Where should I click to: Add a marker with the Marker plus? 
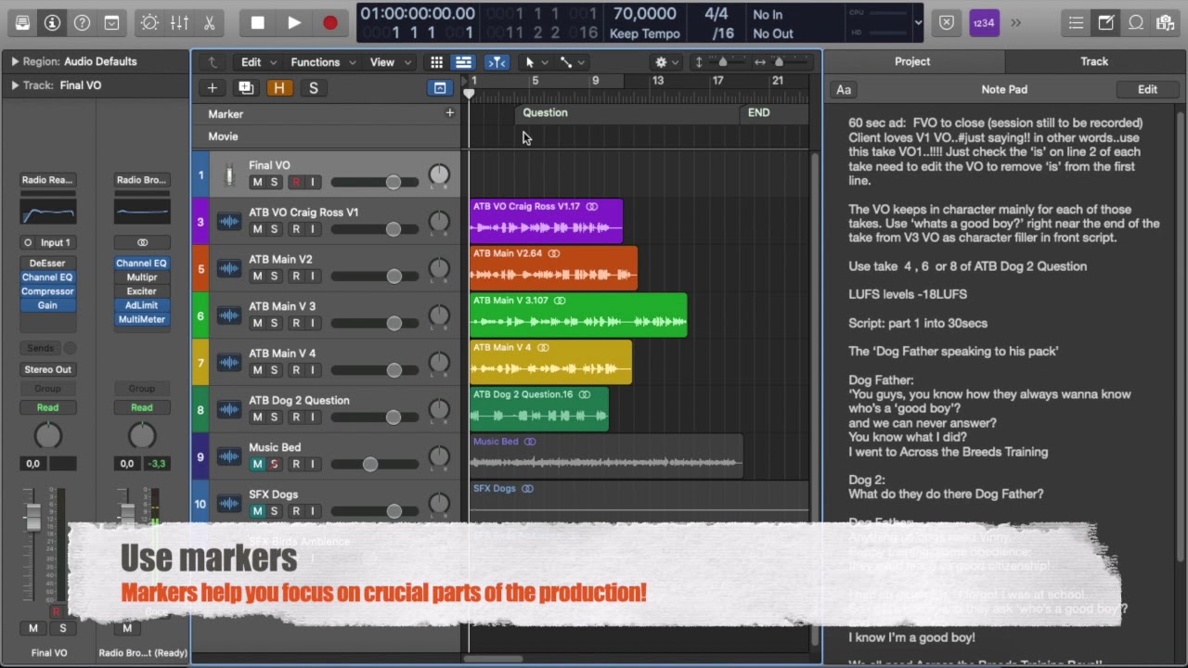pyautogui.click(x=449, y=113)
